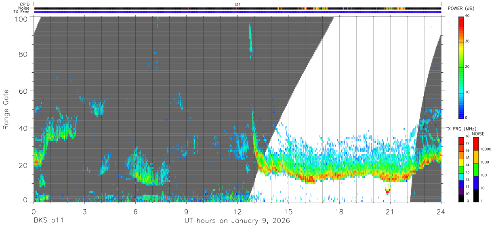Click the y-axis tick label 100
This screenshot has width=496, height=229.
click(22, 19)
